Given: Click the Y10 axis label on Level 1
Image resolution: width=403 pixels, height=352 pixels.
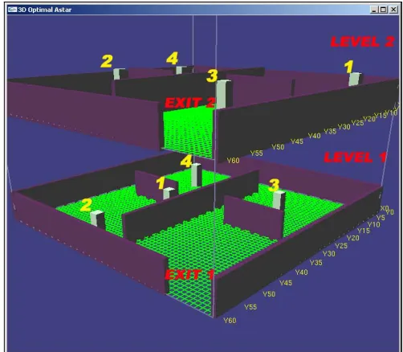Looking at the screenshot, I should pos(374,224).
